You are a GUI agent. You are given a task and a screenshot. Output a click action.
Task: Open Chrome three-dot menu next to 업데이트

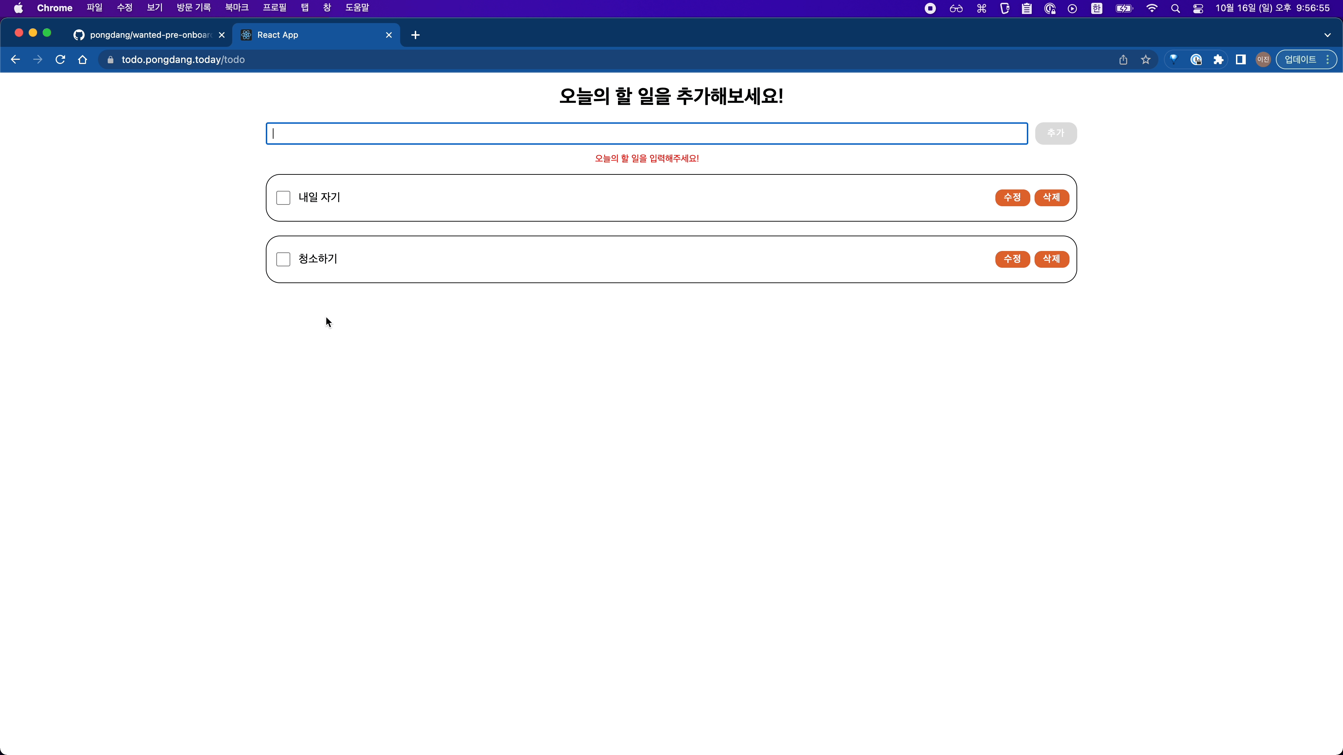point(1327,59)
